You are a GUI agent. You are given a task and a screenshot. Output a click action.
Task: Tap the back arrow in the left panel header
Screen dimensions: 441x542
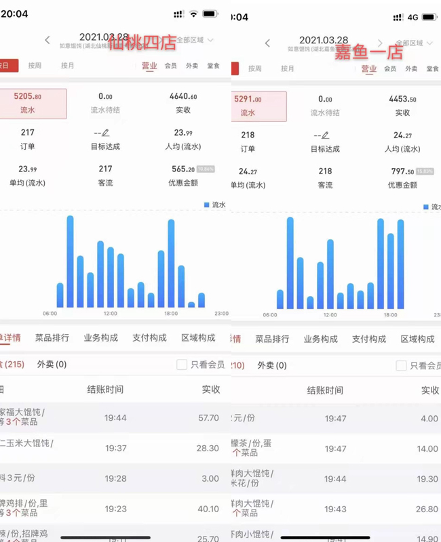click(47, 41)
